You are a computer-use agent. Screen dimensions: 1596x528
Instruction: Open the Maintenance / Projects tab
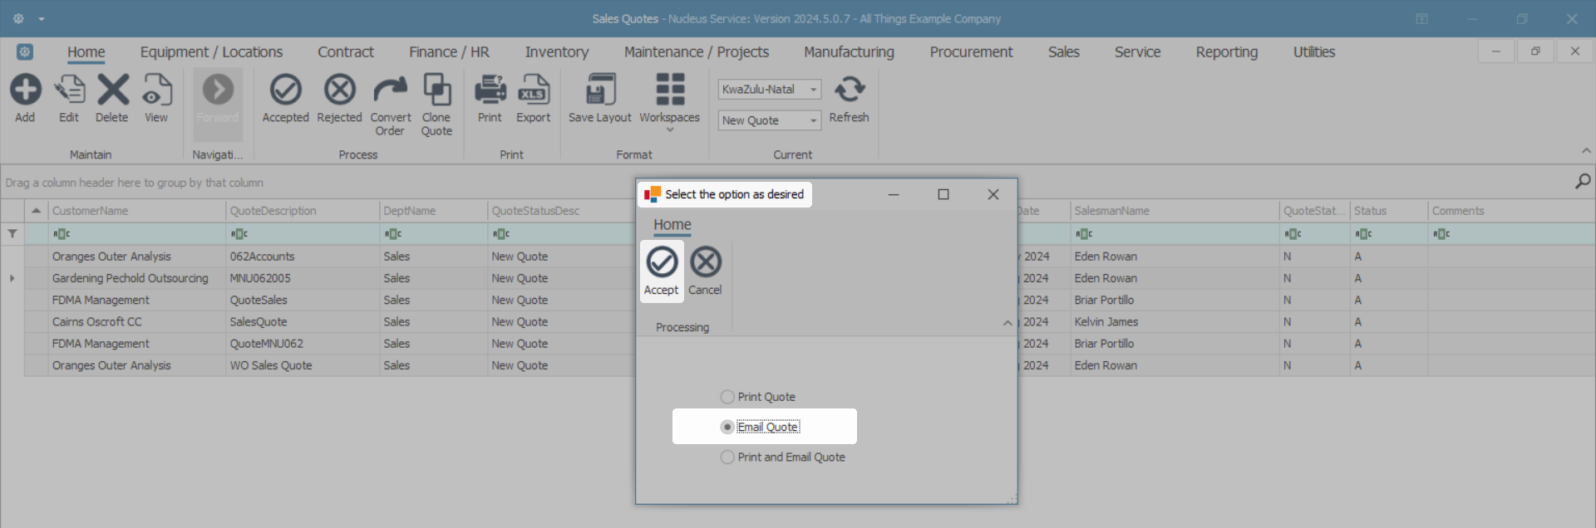tap(697, 51)
